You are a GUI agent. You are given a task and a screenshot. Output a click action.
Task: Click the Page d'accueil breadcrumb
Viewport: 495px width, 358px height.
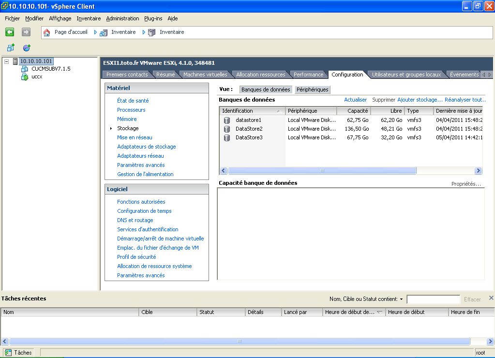pos(71,32)
